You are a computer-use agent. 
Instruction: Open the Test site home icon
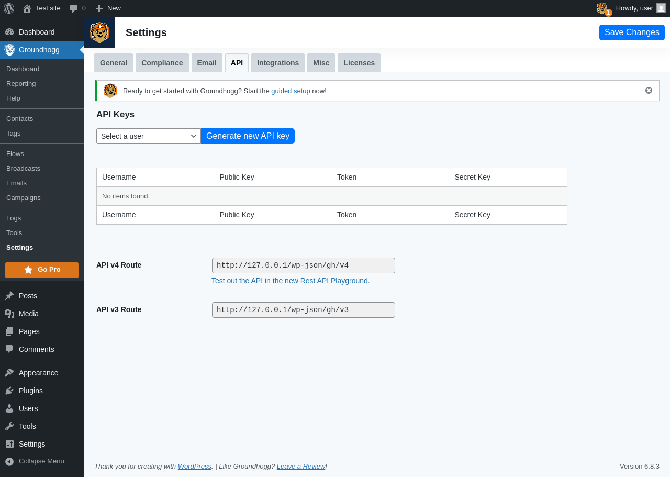27,8
